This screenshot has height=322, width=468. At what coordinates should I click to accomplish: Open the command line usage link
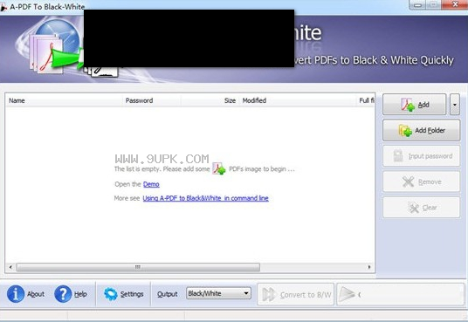click(206, 198)
